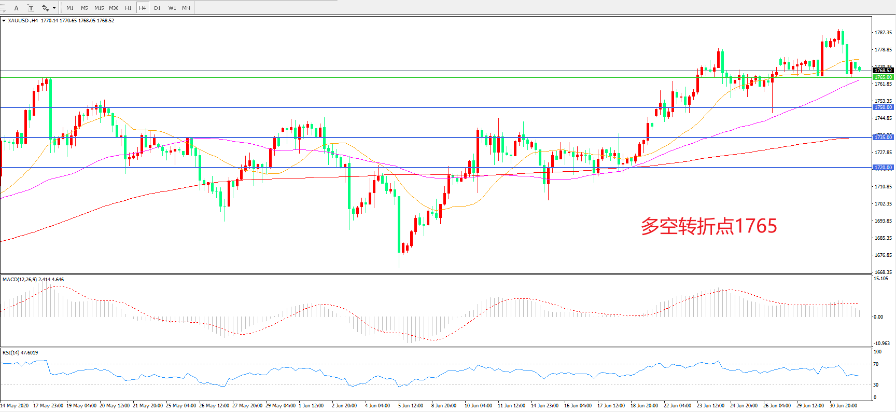This screenshot has height=412, width=896.
Task: Click the green 1765.00 price level label
Action: pos(883,77)
